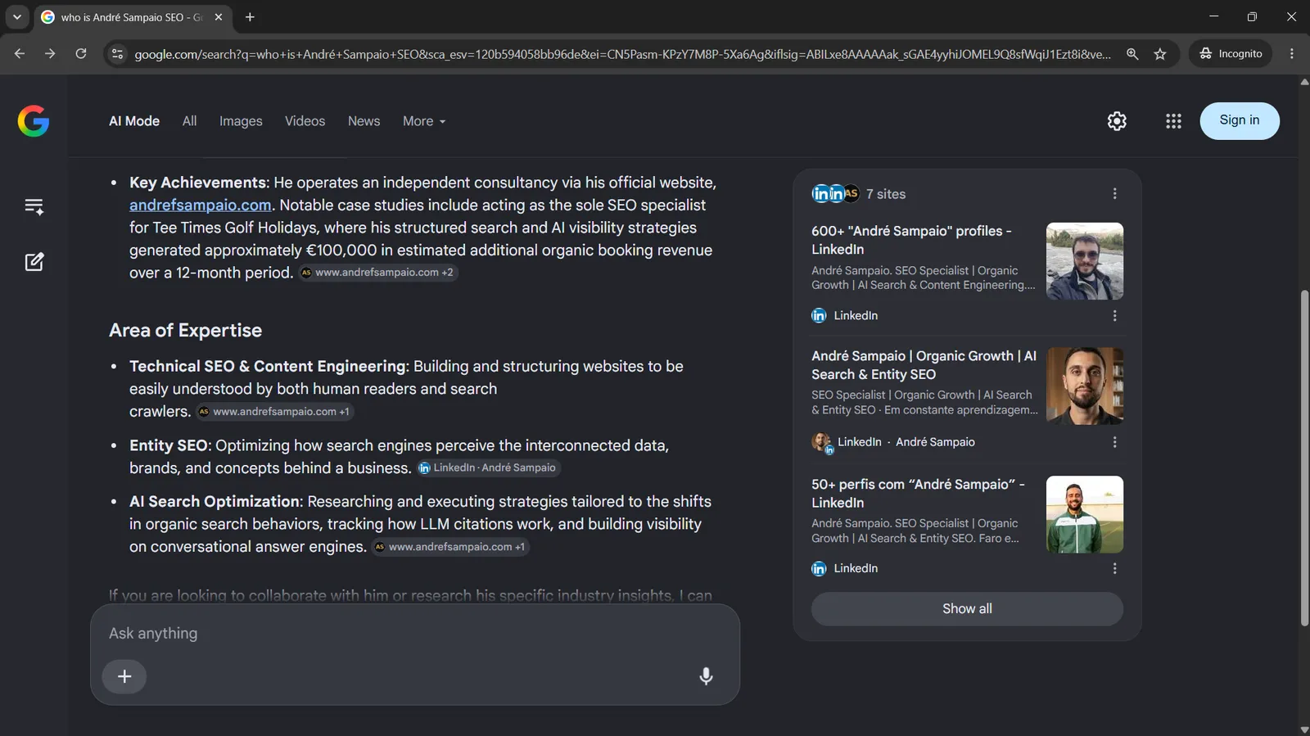Start a new chat with edit icon
This screenshot has height=736, width=1310.
[x=34, y=262]
